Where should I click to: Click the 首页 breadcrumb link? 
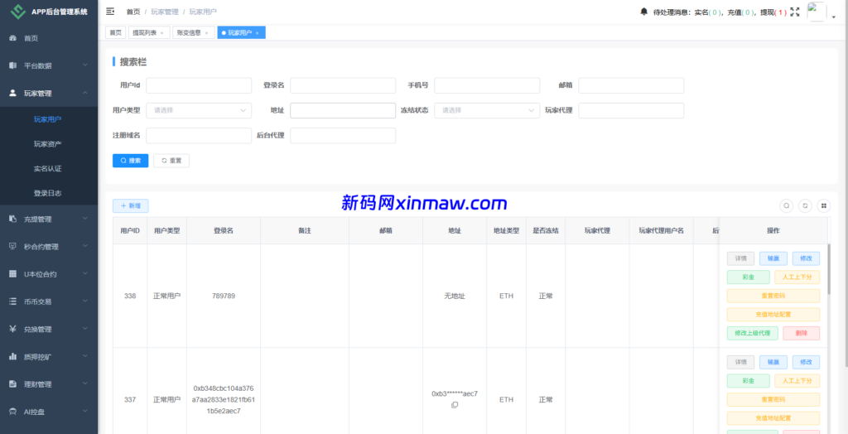point(132,12)
